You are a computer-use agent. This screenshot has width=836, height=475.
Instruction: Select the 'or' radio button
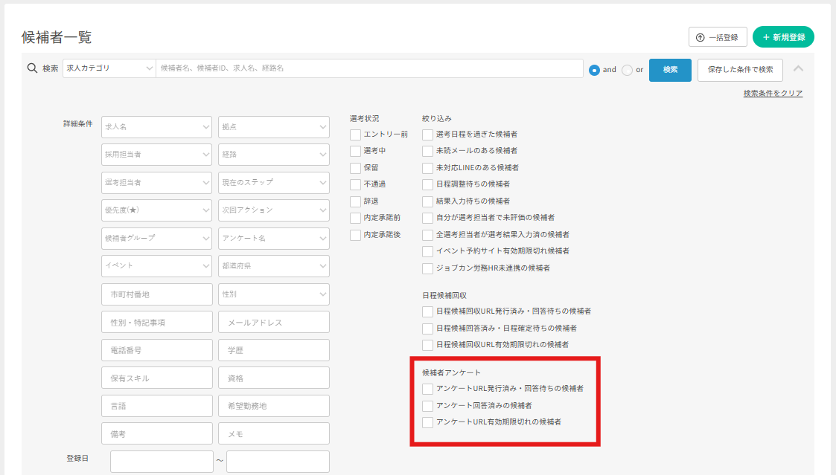(627, 70)
